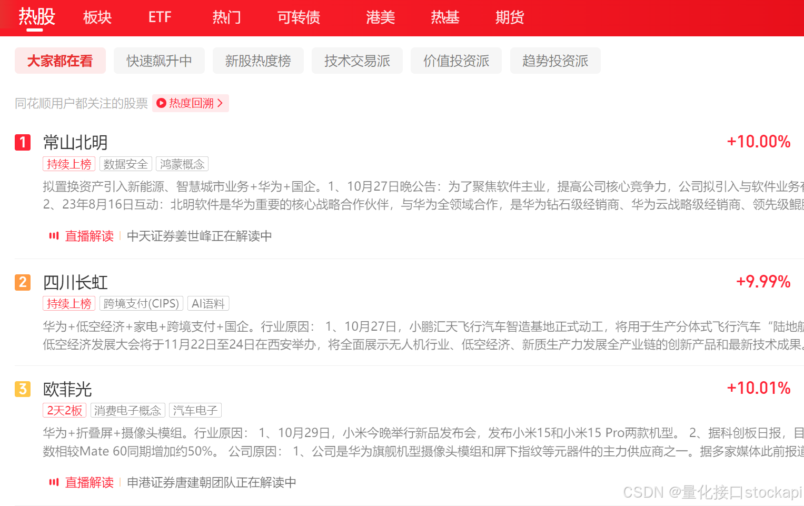Screen dimensions: 804x506
Task: Select the 快速飙升中 filter
Action: point(159,61)
